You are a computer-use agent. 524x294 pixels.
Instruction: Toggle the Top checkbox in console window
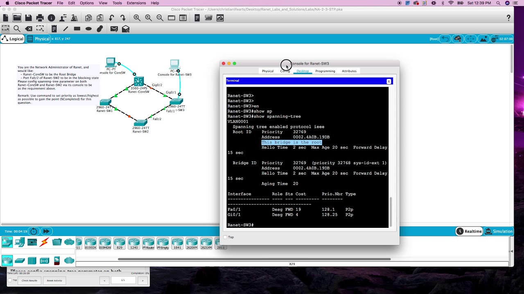click(x=225, y=237)
